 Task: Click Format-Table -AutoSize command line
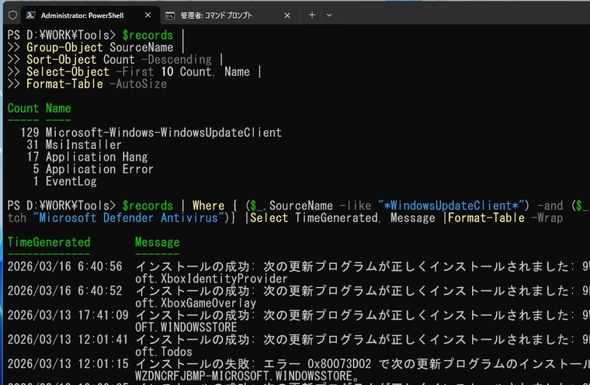coord(97,84)
